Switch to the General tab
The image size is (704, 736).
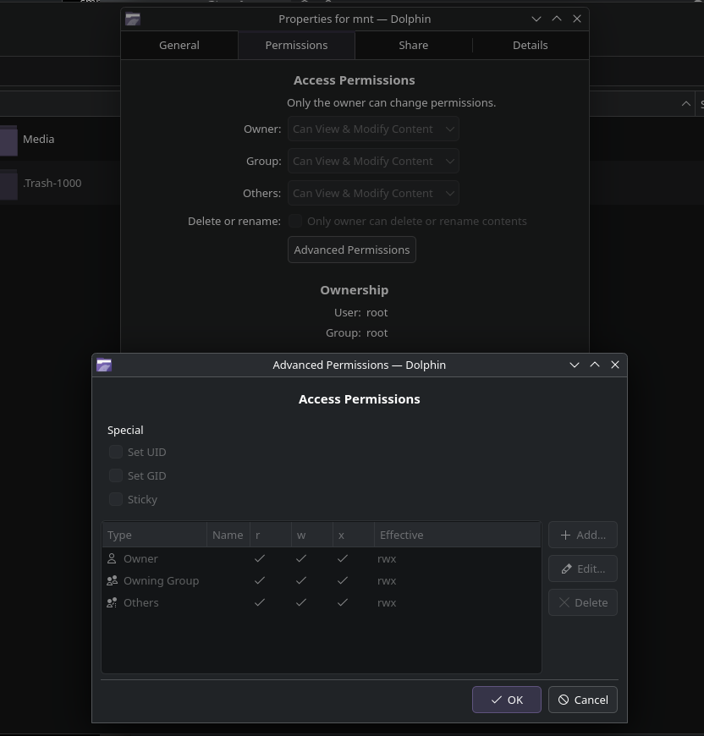click(179, 45)
